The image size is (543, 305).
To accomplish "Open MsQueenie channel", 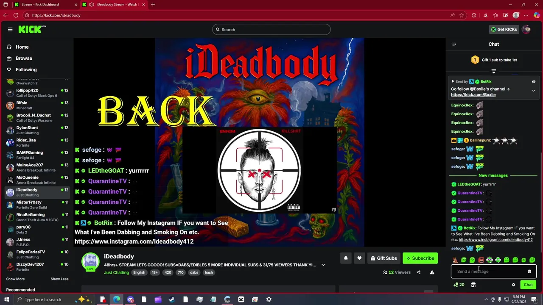I will 37,180.
